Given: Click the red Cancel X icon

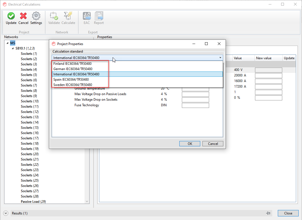Looking at the screenshot, I should pyautogui.click(x=23, y=16).
